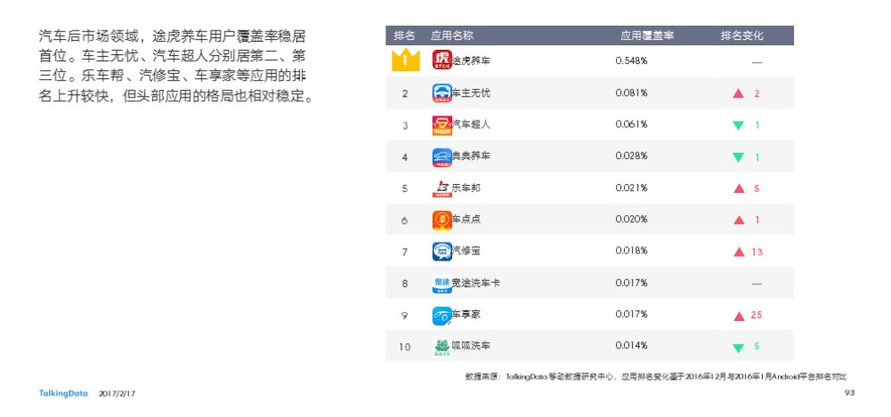Screen dimensions: 891x417
Task: Click the 0.017% value in 车享家 row
Action: click(631, 314)
